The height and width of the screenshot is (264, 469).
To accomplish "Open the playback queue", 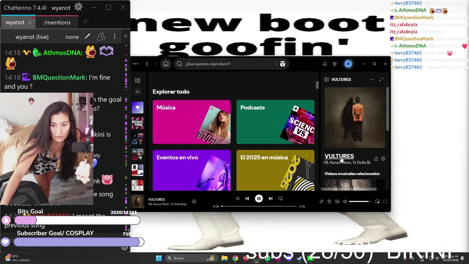I will 329,201.
